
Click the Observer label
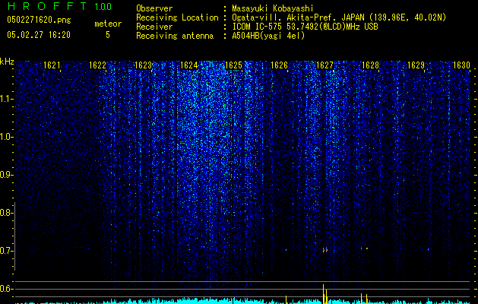(154, 8)
